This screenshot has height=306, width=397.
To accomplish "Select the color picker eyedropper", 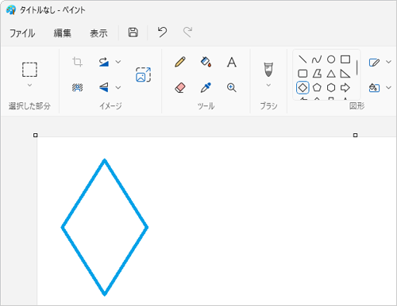I will pos(206,87).
